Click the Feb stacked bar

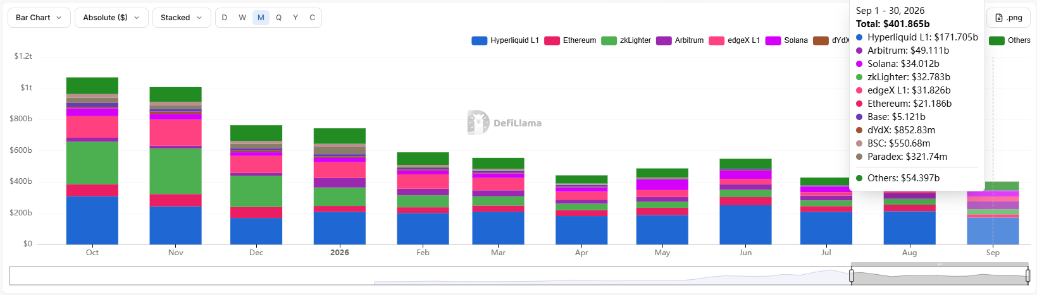423,198
